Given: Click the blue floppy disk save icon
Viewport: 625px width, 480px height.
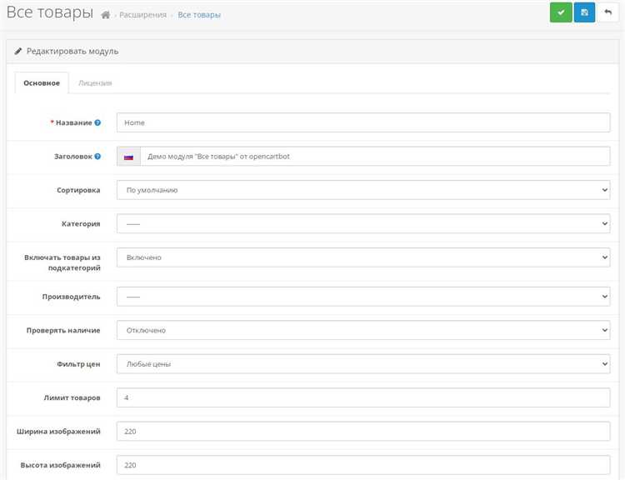Looking at the screenshot, I should point(584,12).
